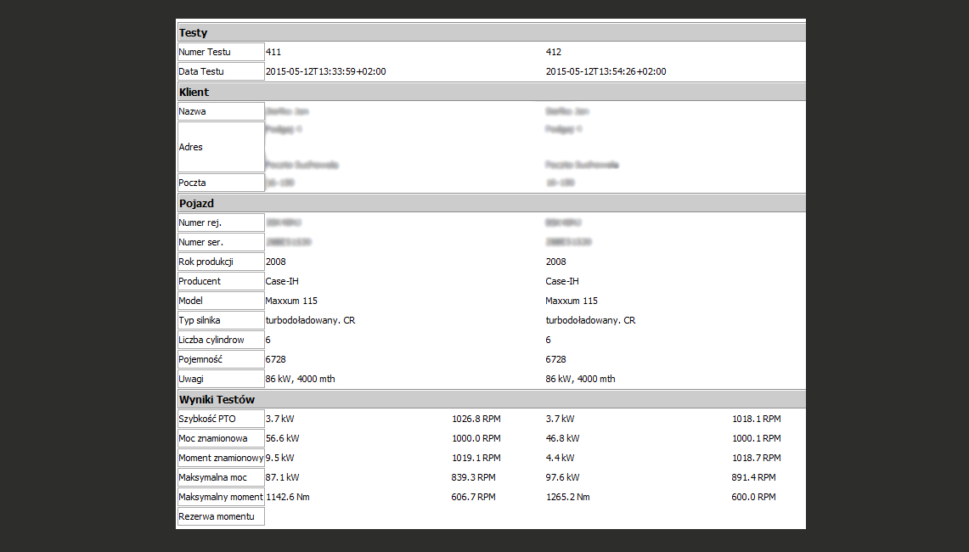This screenshot has width=969, height=552.
Task: Select the Data Testu label
Action: click(221, 71)
